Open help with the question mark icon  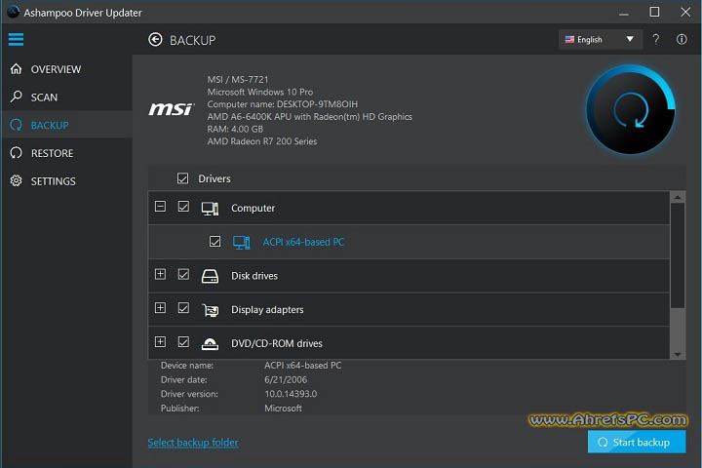(655, 39)
